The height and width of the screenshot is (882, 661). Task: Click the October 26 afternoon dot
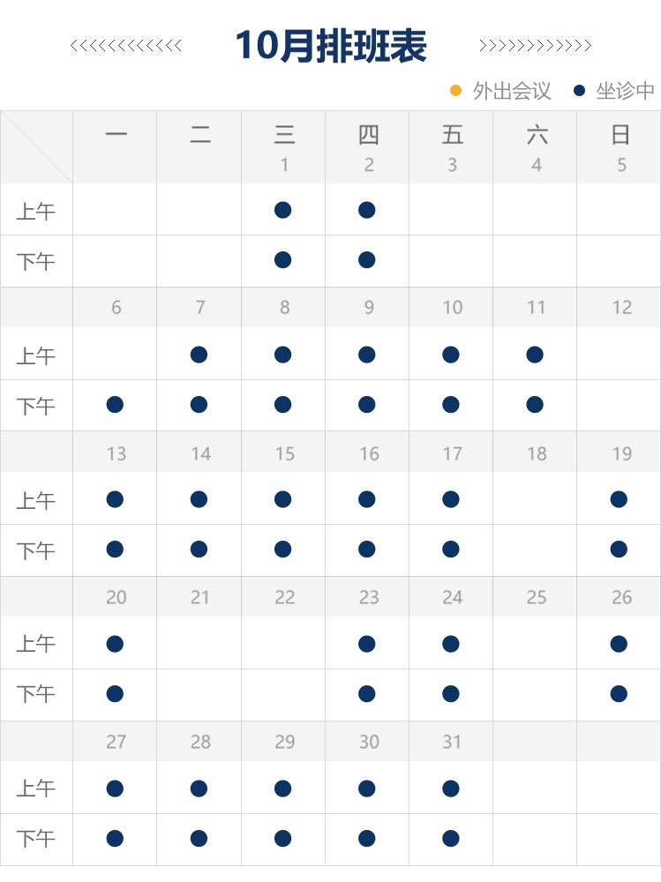click(x=619, y=694)
